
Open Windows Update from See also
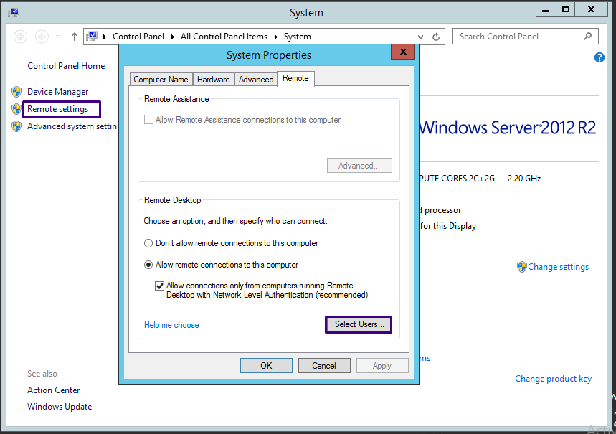(60, 406)
